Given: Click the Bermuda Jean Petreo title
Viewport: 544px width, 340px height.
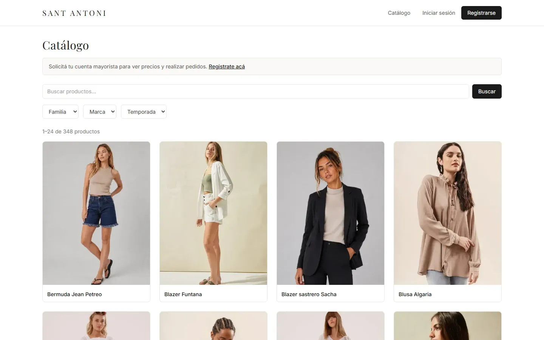Looking at the screenshot, I should tap(74, 294).
